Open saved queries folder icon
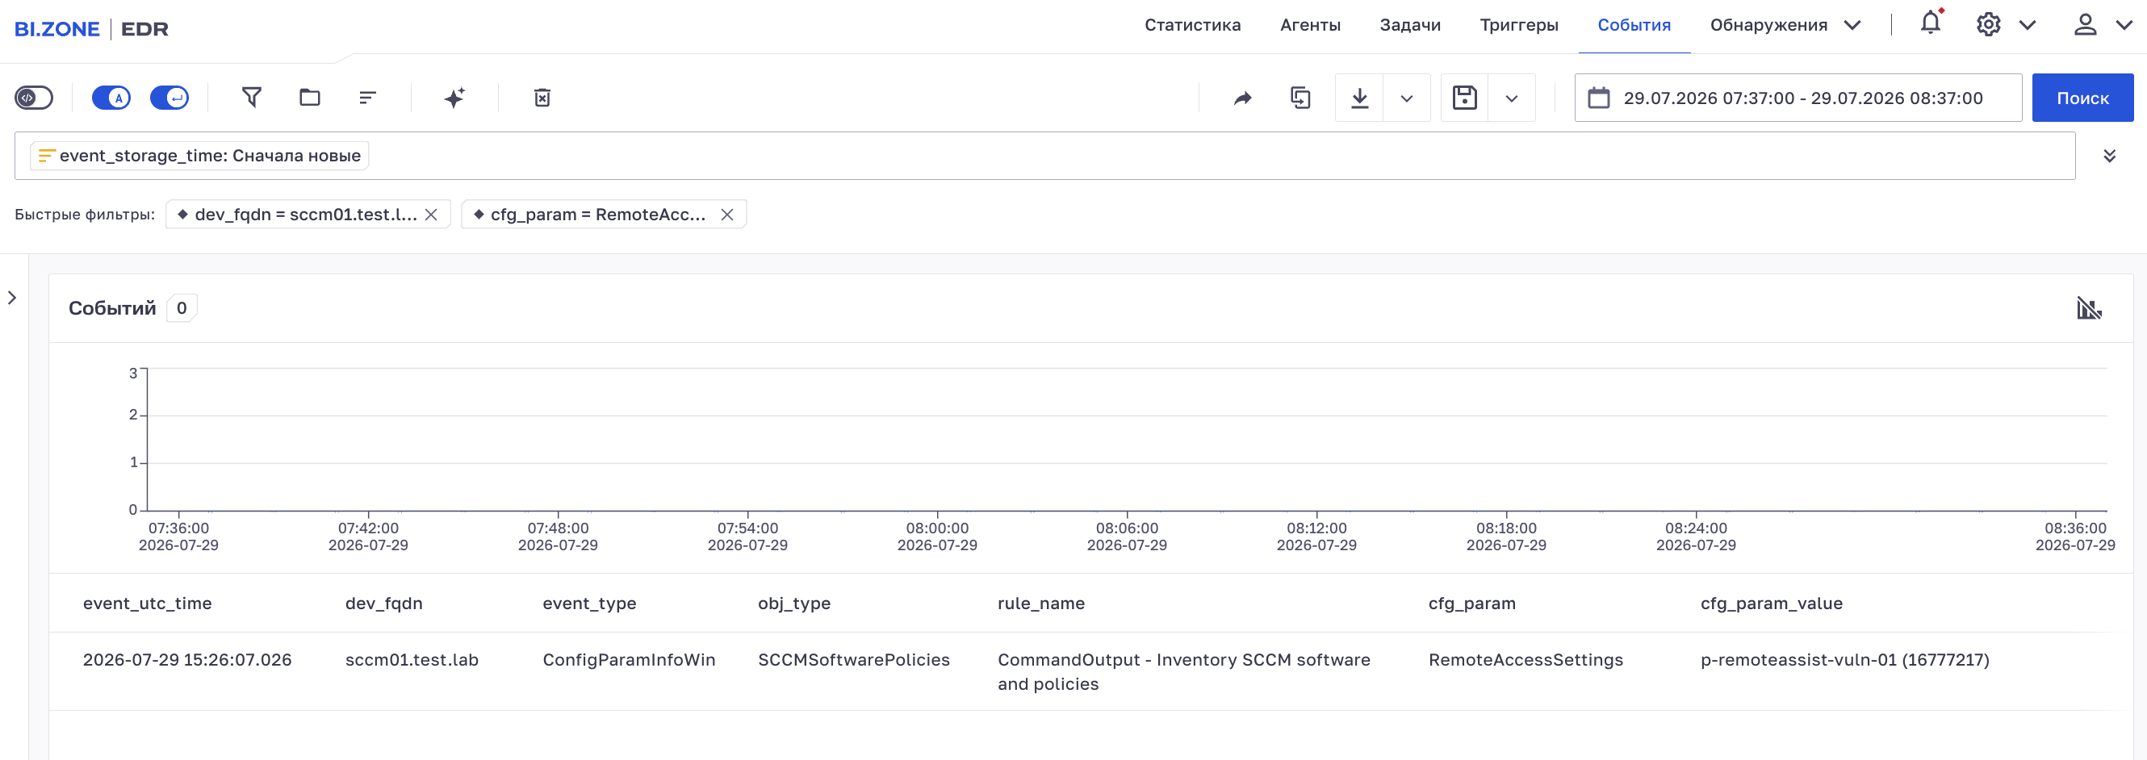The image size is (2147, 760). click(x=310, y=98)
